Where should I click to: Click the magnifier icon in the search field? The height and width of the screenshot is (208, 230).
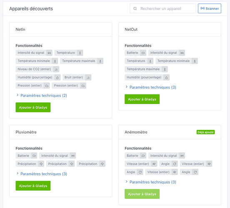tap(135, 9)
